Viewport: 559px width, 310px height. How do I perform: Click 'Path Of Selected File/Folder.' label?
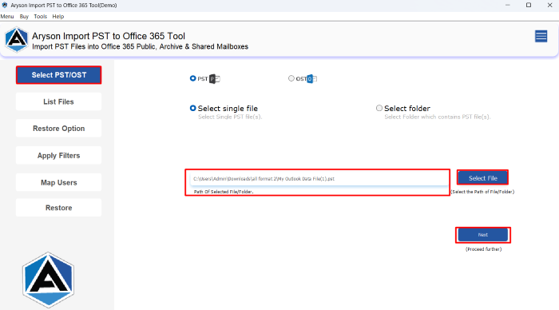pyautogui.click(x=224, y=192)
